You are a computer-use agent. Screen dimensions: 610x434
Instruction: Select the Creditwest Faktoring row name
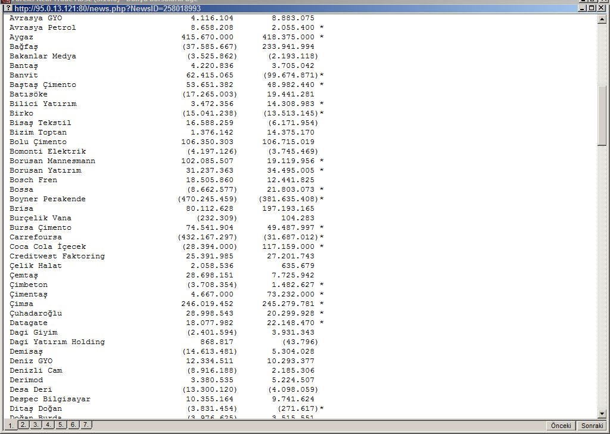57,256
